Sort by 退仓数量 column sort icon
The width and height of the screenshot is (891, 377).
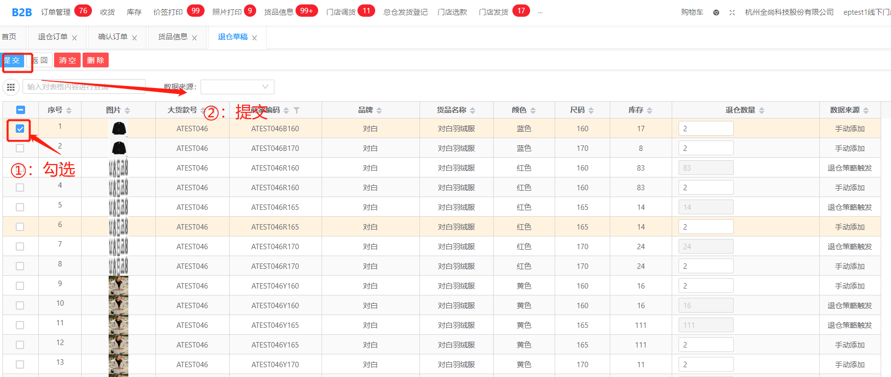pos(762,110)
